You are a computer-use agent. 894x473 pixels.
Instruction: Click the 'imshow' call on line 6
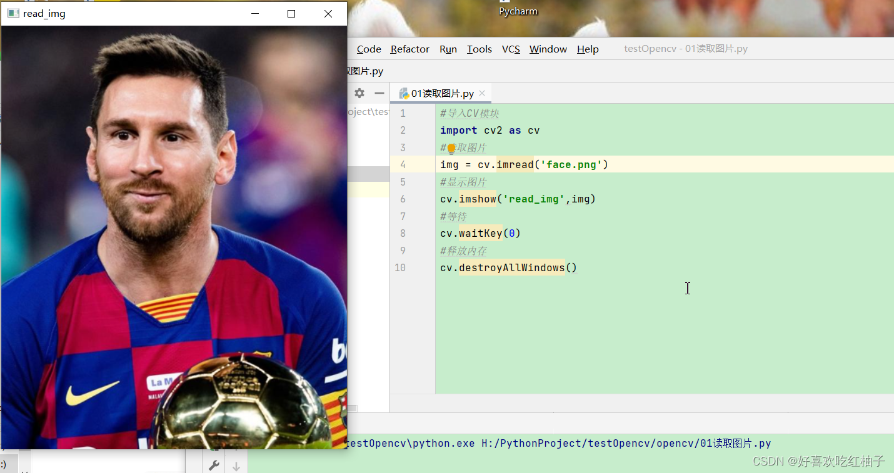coord(478,199)
